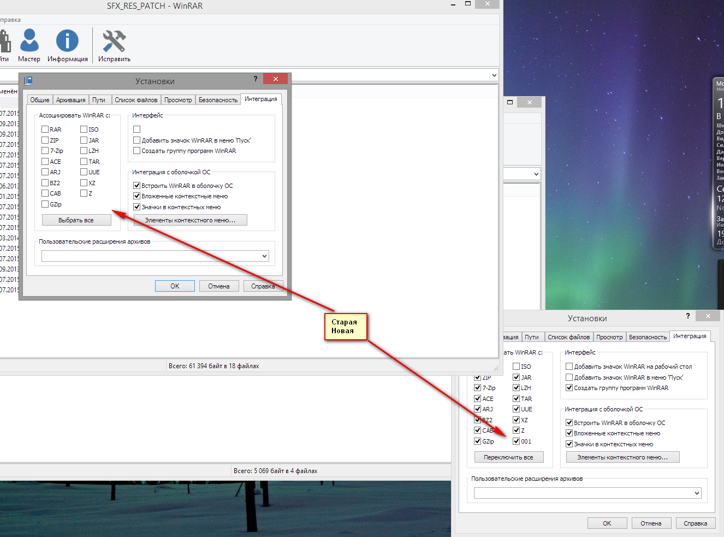This screenshot has height=537, width=724.
Task: Check RAR association in old dialog
Action: [45, 129]
